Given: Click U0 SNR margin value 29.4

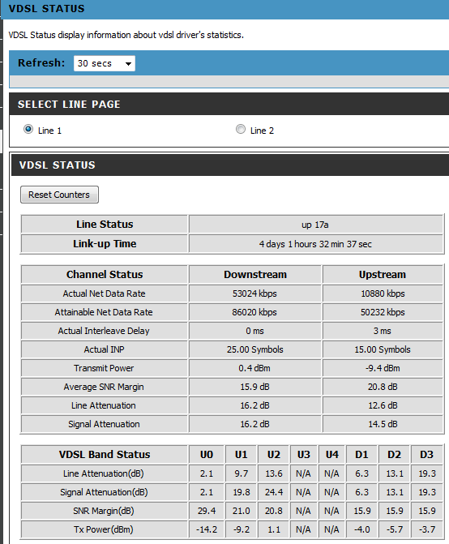Looking at the screenshot, I should (x=207, y=511).
